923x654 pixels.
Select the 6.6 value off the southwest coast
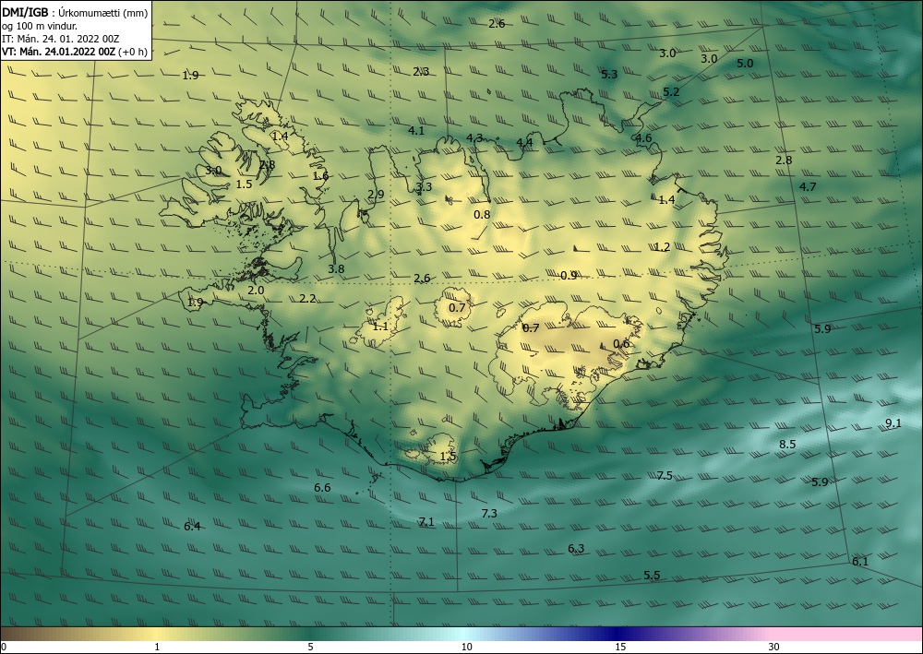[322, 488]
